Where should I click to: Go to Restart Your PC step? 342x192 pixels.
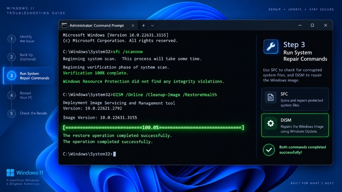coord(26,95)
